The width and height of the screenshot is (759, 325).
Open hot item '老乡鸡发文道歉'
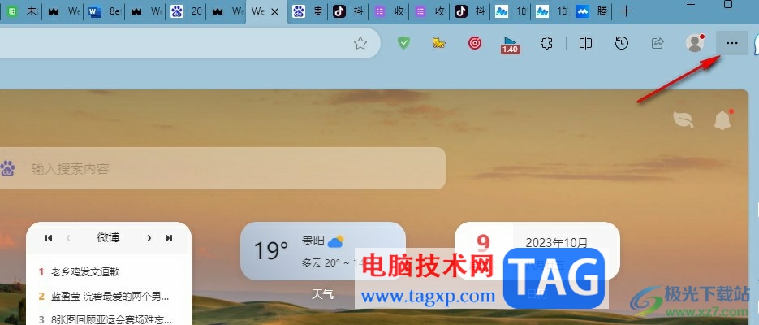(85, 271)
